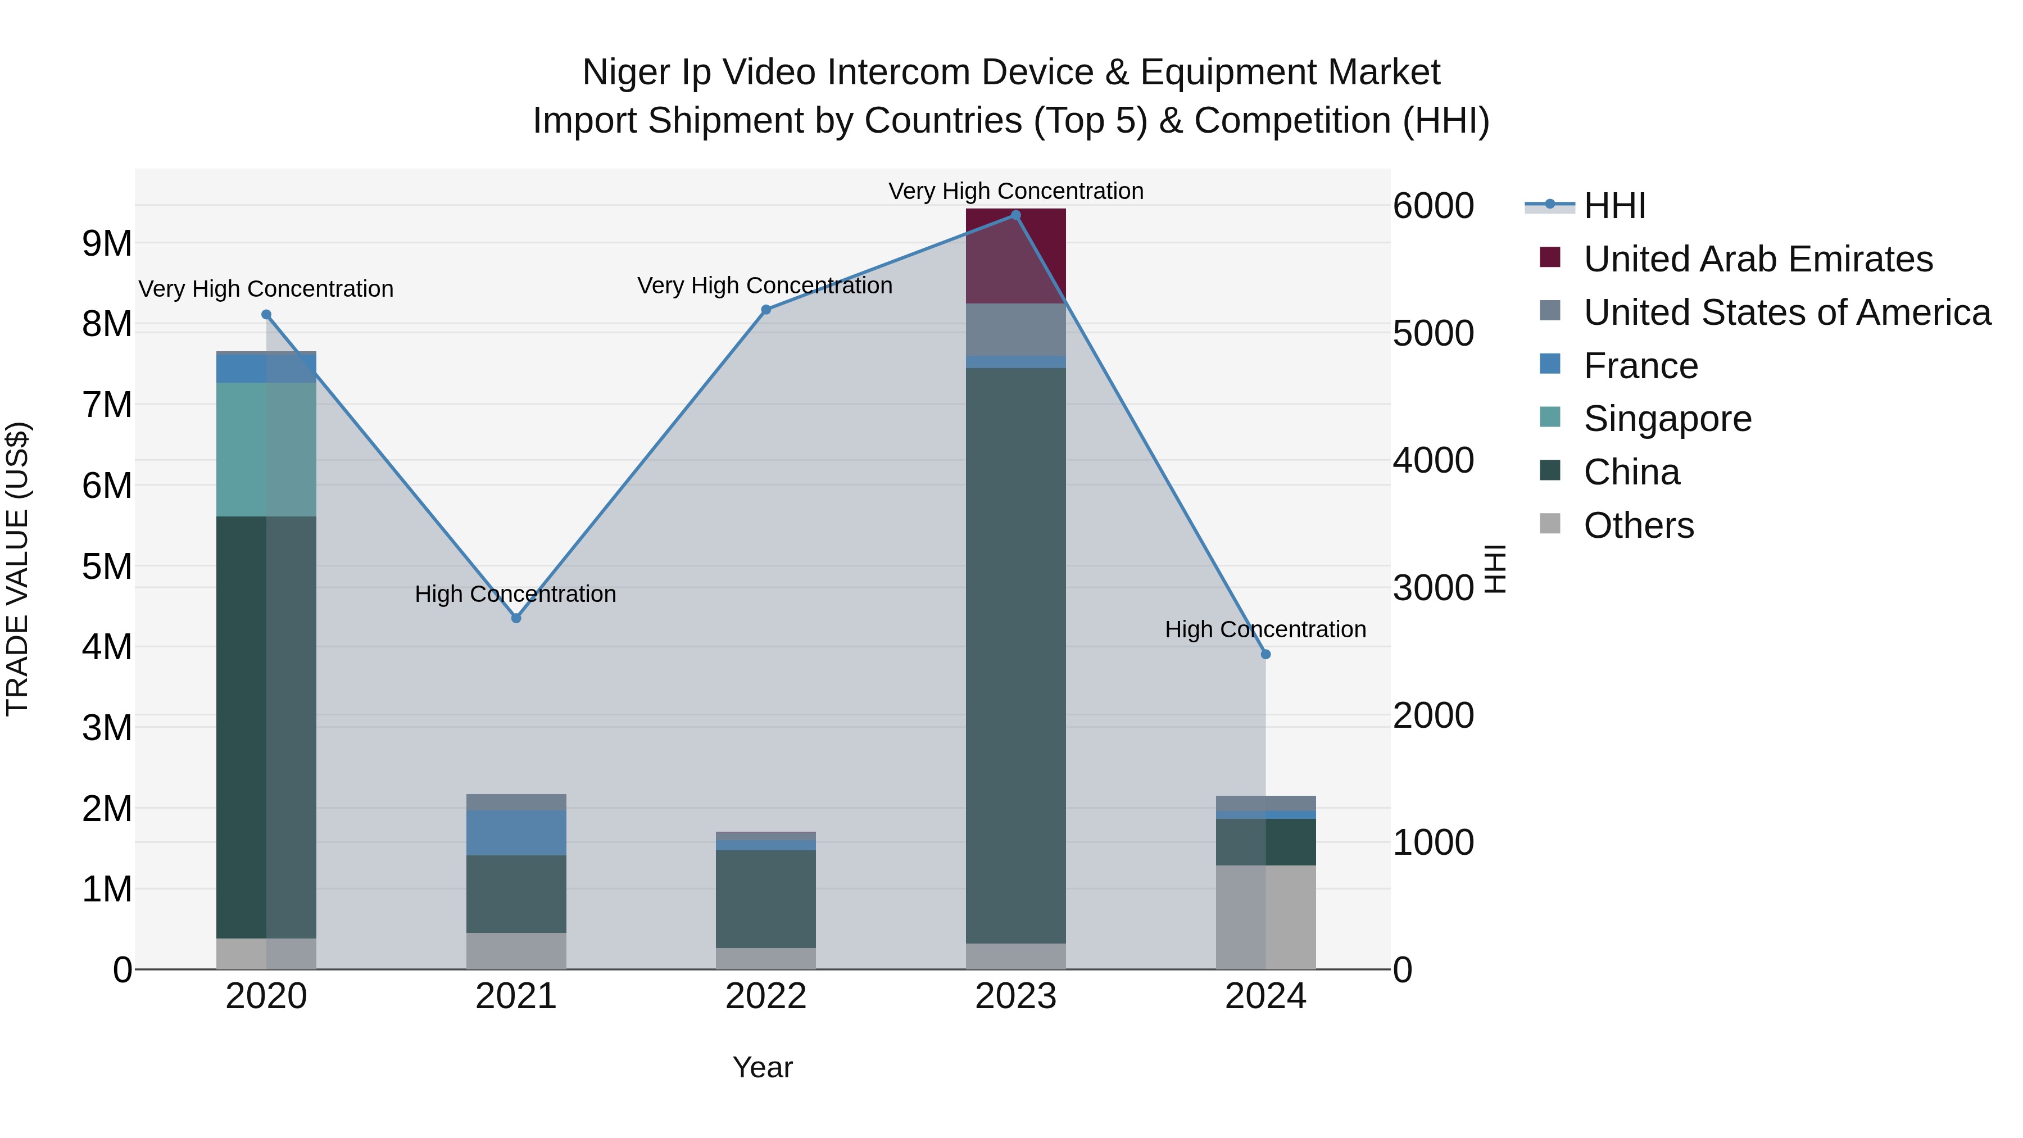Viewport: 2023px width, 1138px height.
Task: Click the France legend color swatch
Action: [x=1550, y=364]
